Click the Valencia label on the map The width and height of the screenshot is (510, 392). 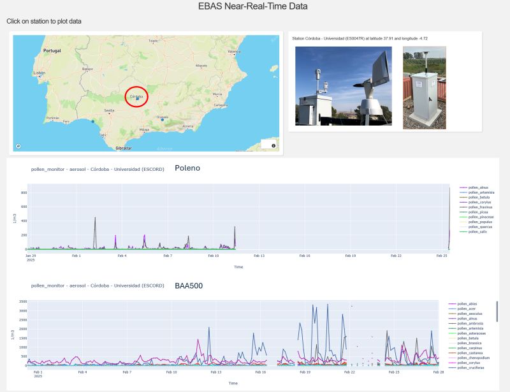point(234,52)
